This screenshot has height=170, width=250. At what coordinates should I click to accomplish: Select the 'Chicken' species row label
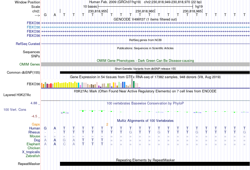coord(34,148)
